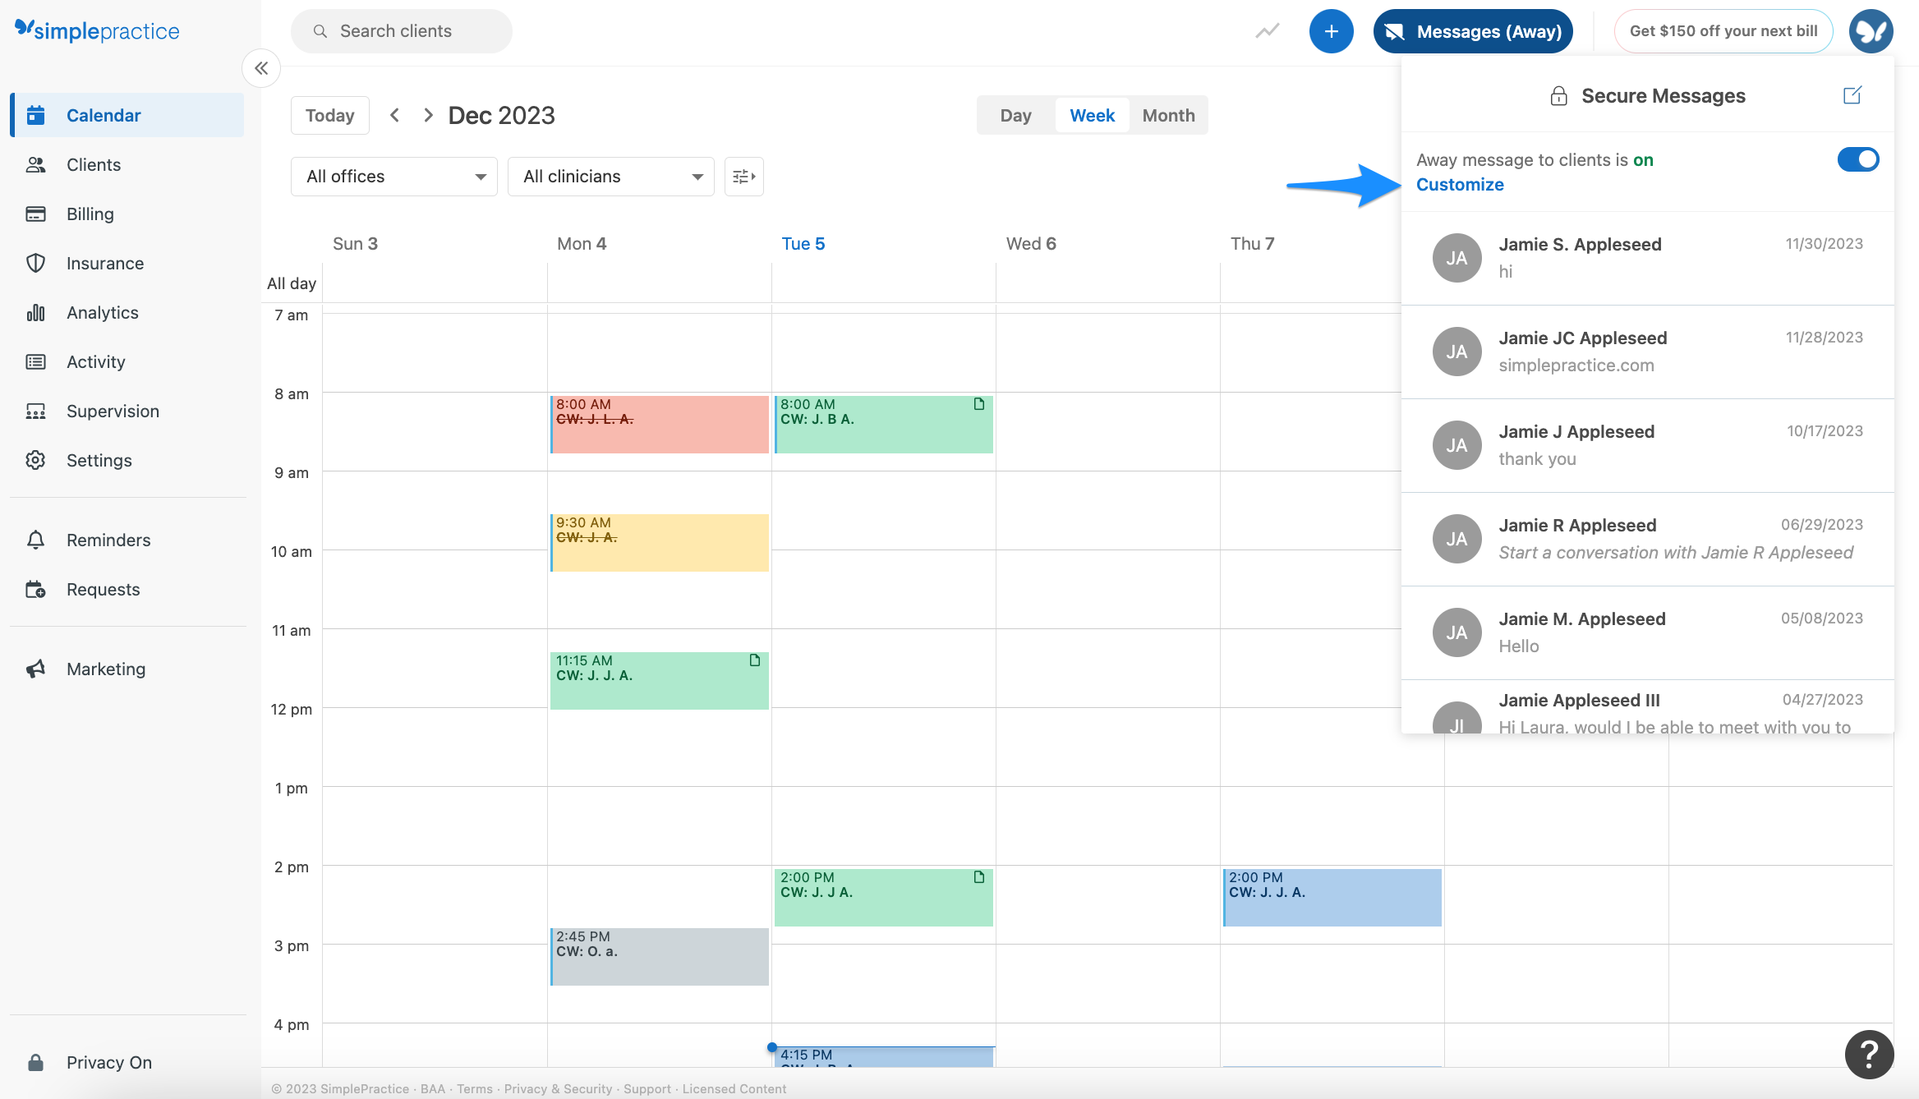Click the Jamie S. Appleseed avatar
This screenshot has height=1099, width=1919.
click(1457, 258)
